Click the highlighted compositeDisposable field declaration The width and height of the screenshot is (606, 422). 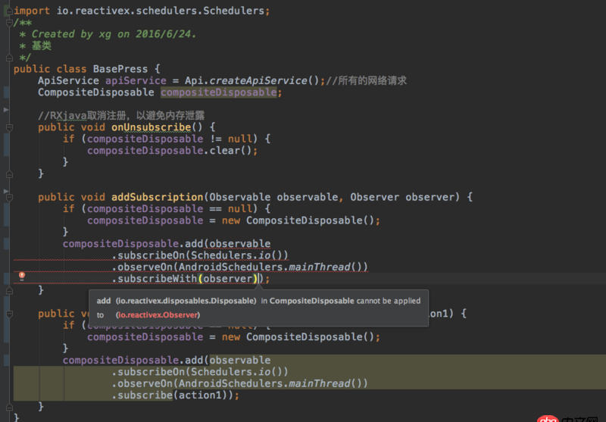(219, 92)
